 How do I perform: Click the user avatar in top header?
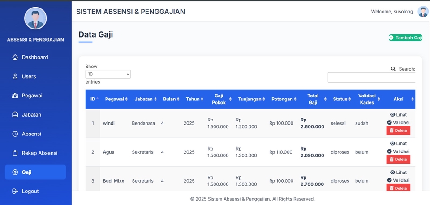coord(422,12)
